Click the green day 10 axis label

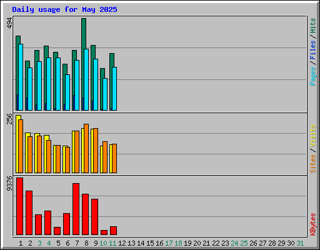coord(103,243)
